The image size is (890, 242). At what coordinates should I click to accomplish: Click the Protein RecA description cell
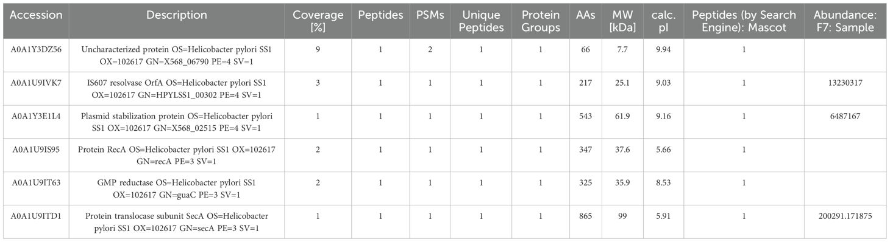point(176,155)
